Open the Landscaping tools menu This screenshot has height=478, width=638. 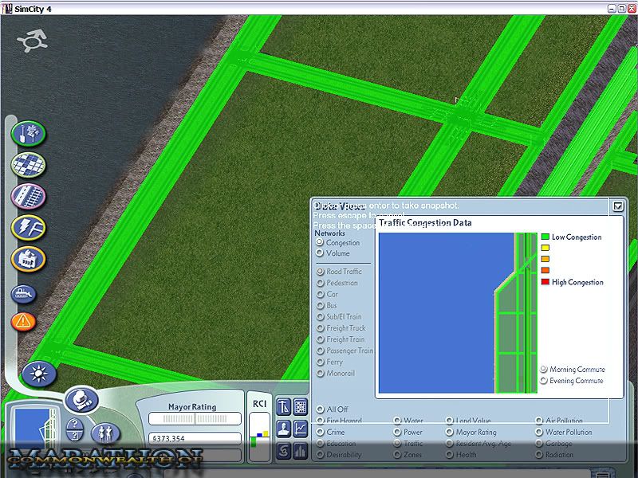(28, 133)
